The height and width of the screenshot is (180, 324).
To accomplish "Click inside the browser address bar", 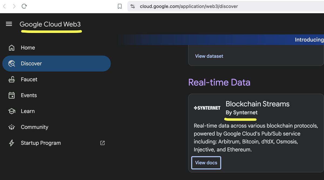I will point(189,6).
